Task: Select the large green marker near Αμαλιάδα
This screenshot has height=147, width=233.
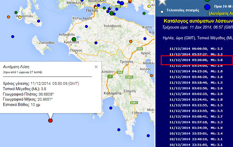Action: (x=73, y=39)
